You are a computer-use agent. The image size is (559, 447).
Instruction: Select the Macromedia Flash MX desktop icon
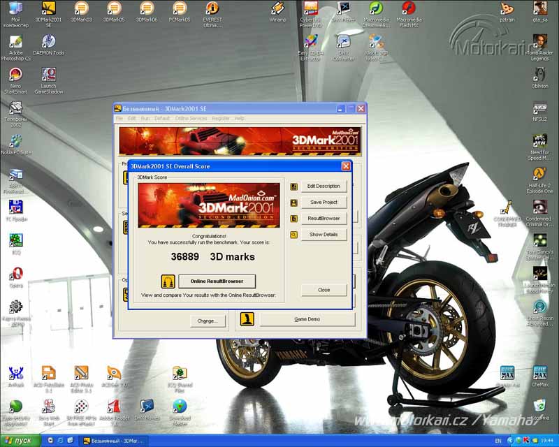pos(409,14)
